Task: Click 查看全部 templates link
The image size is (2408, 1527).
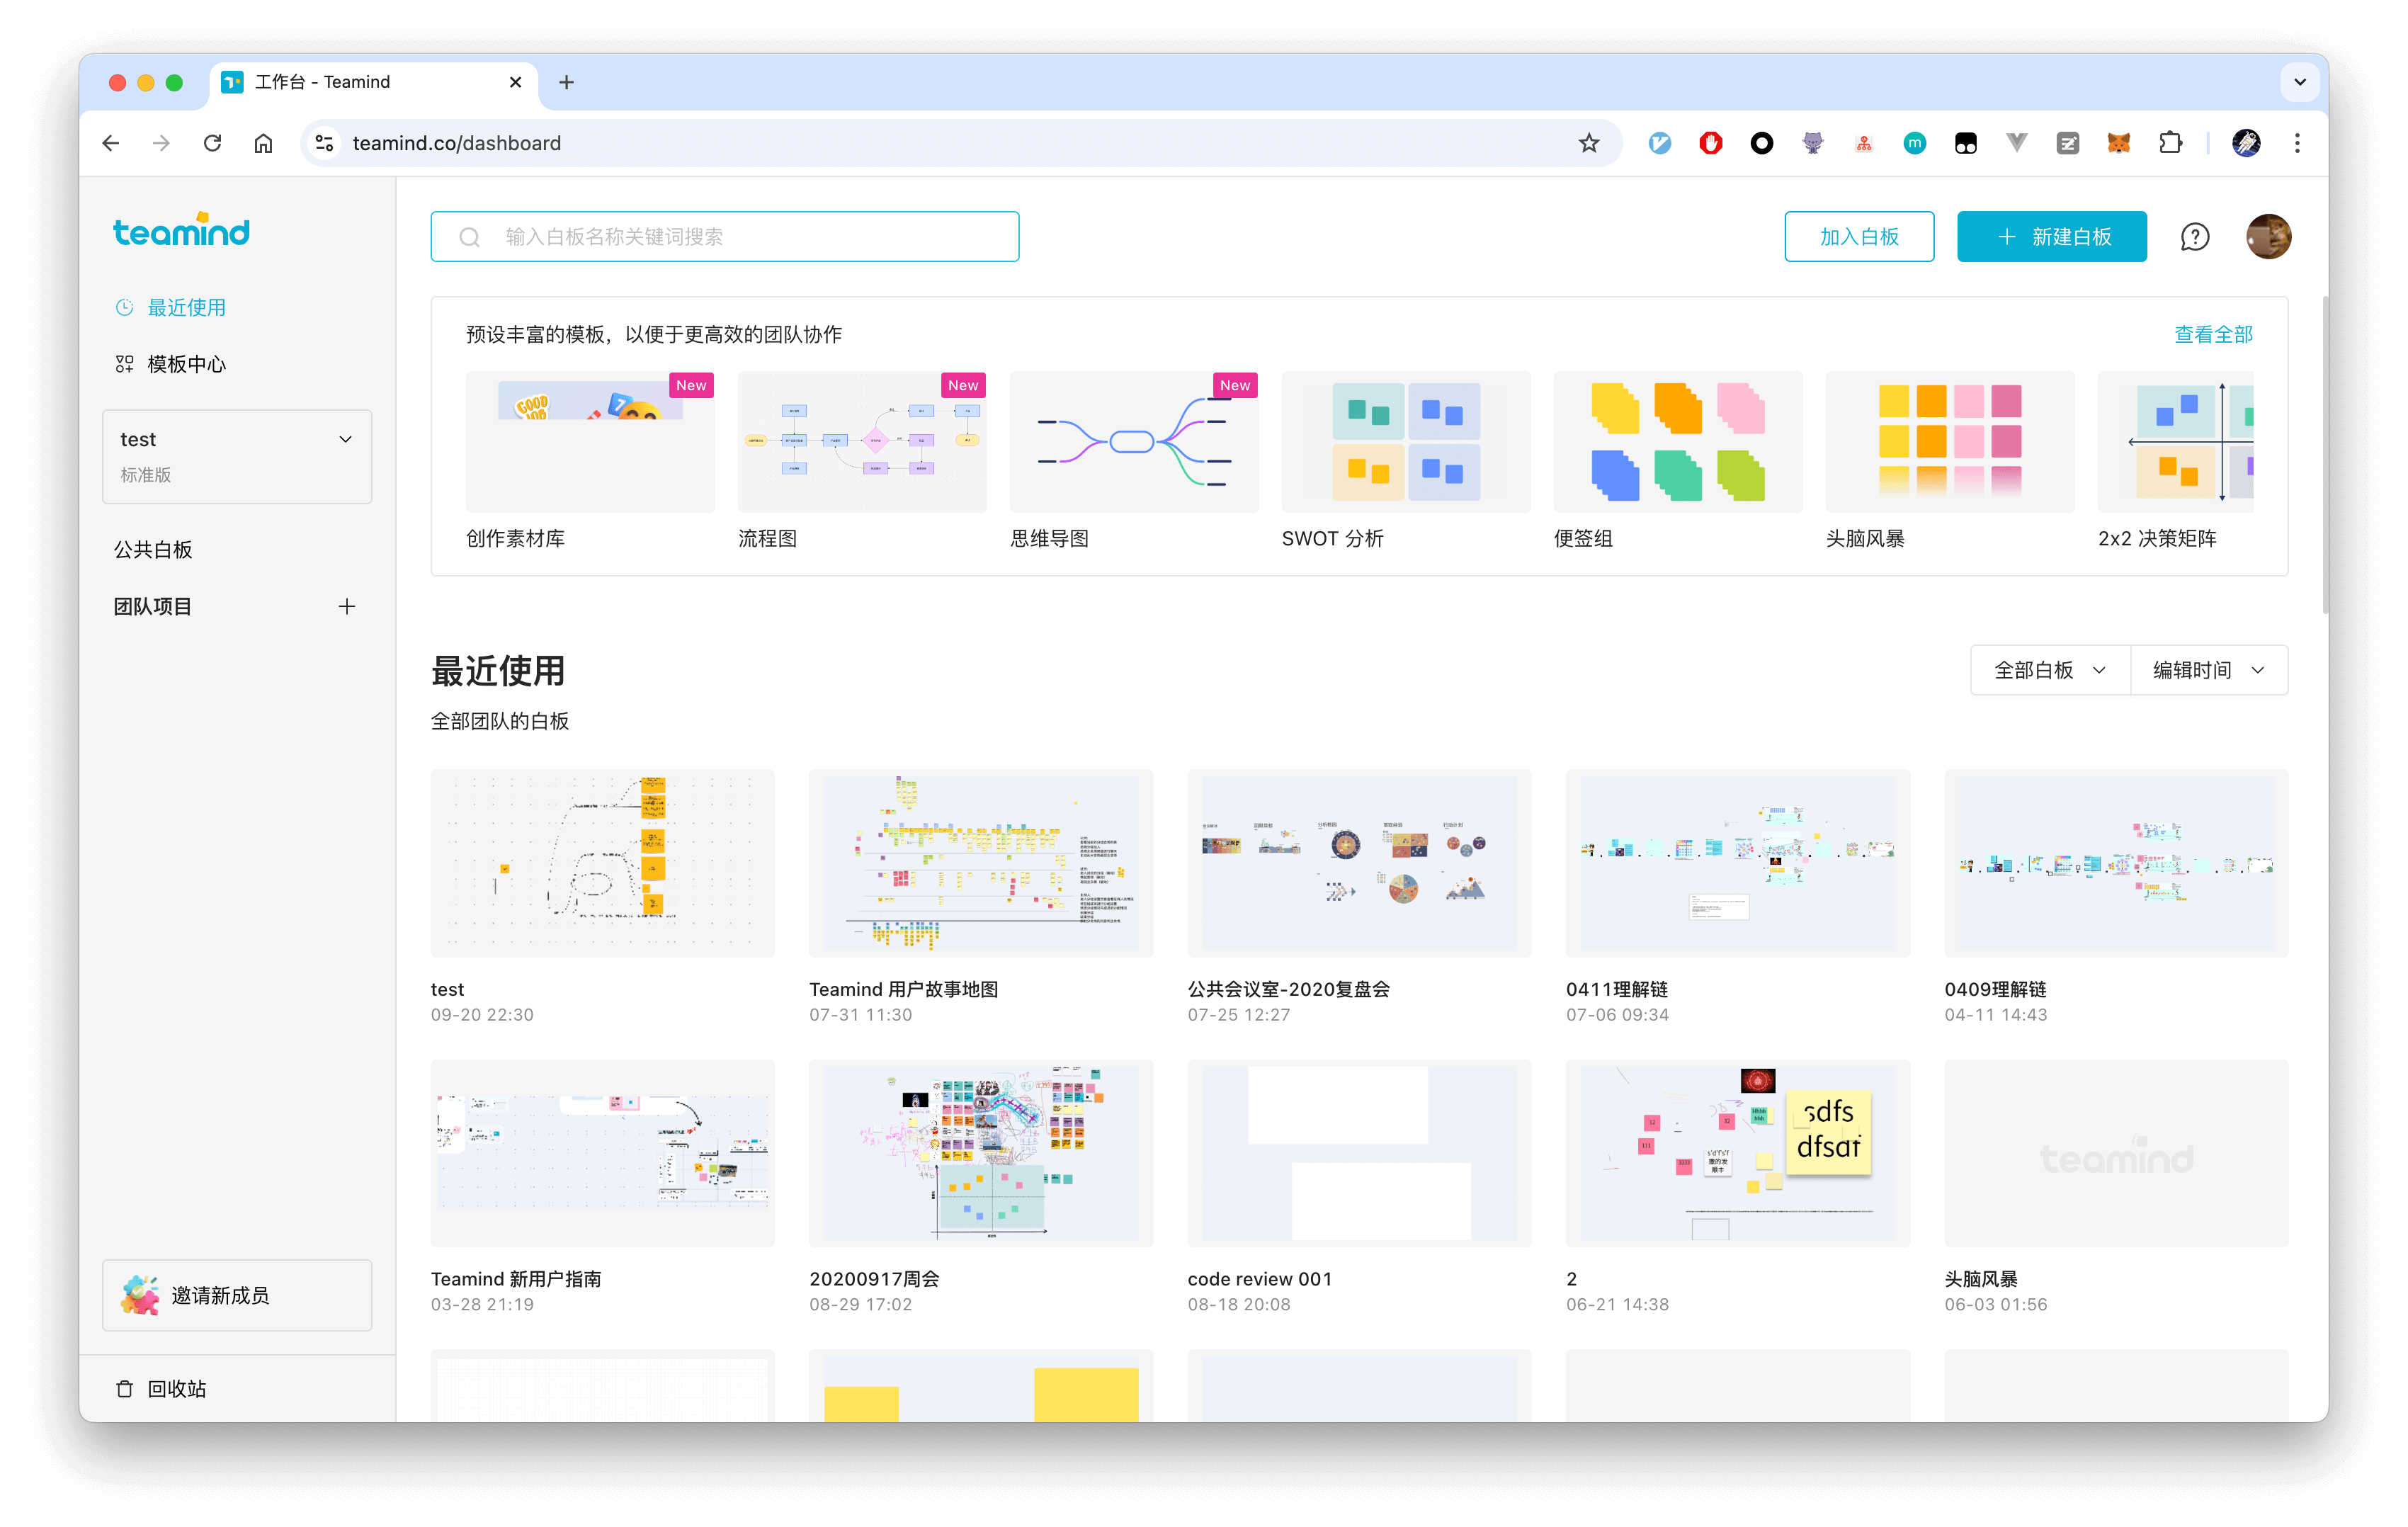Action: pyautogui.click(x=2213, y=334)
